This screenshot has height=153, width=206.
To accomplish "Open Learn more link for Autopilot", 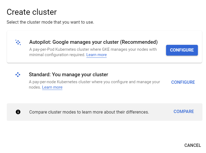I will click(x=96, y=55).
